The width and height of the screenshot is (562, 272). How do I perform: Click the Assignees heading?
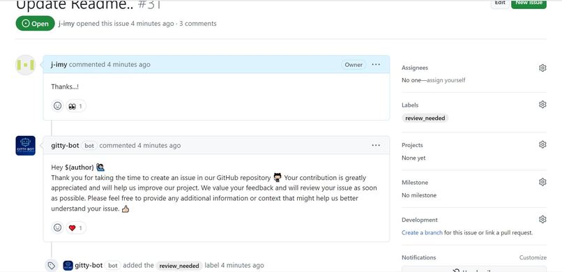click(x=415, y=68)
